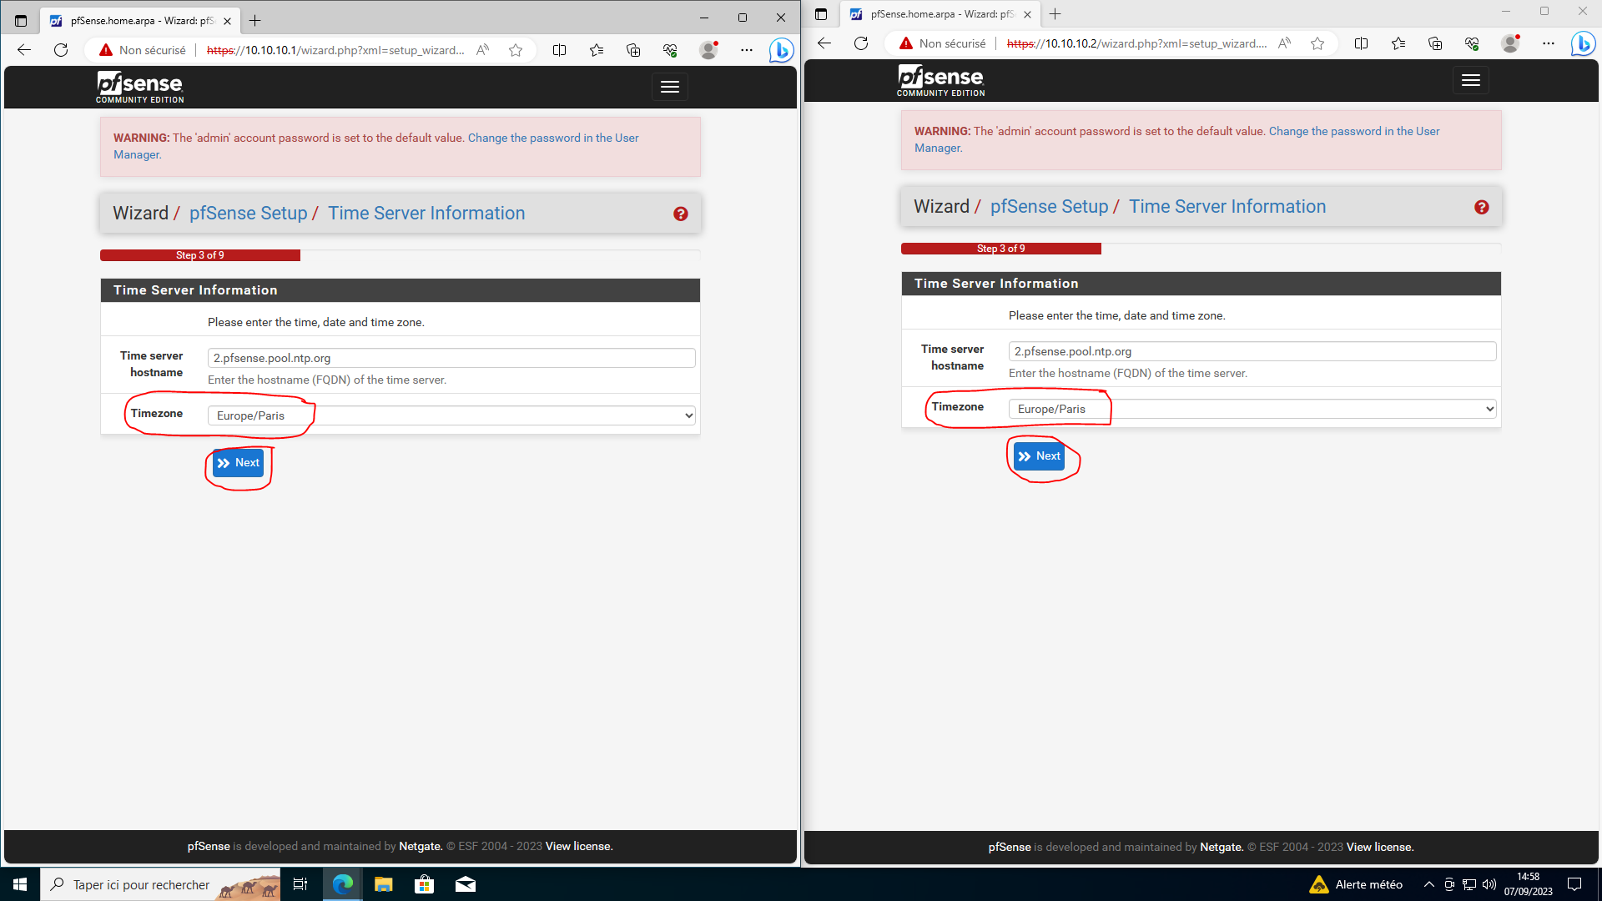This screenshot has width=1602, height=901.
Task: Click the red help icon in left wizard
Action: click(x=681, y=214)
